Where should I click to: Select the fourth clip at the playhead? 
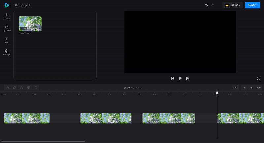(241, 118)
